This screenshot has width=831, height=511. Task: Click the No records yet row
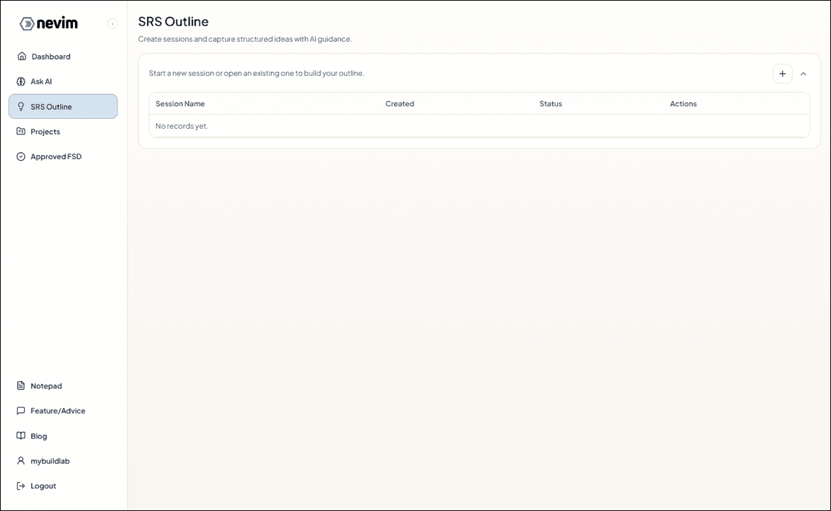181,126
